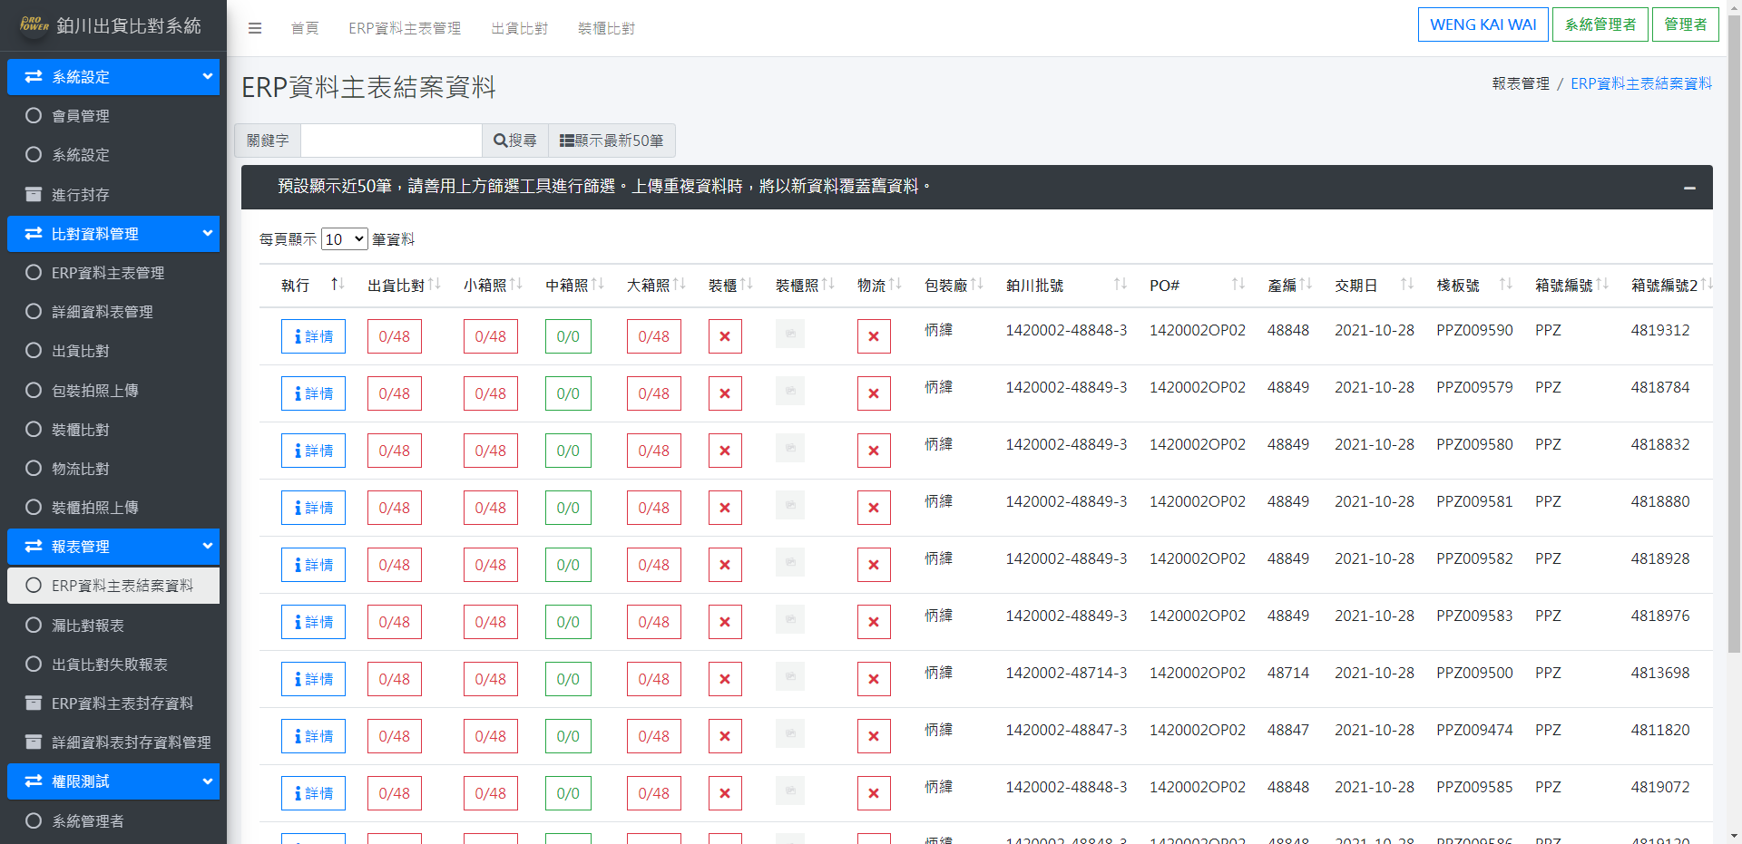Click the 報表管理 breadcrumb link
This screenshot has width=1742, height=844.
point(1521,83)
